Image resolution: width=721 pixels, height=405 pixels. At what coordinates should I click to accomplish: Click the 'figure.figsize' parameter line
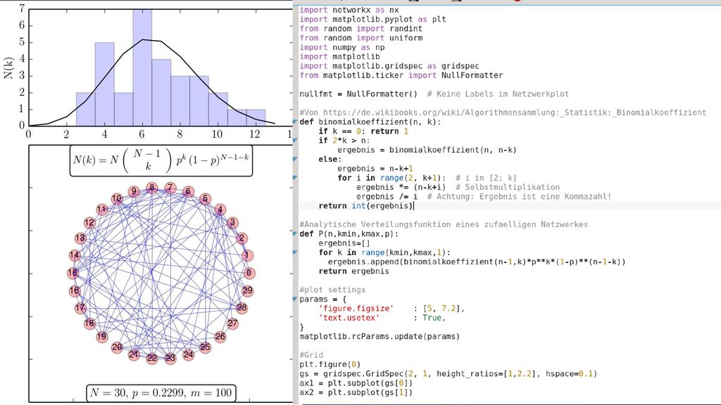391,309
